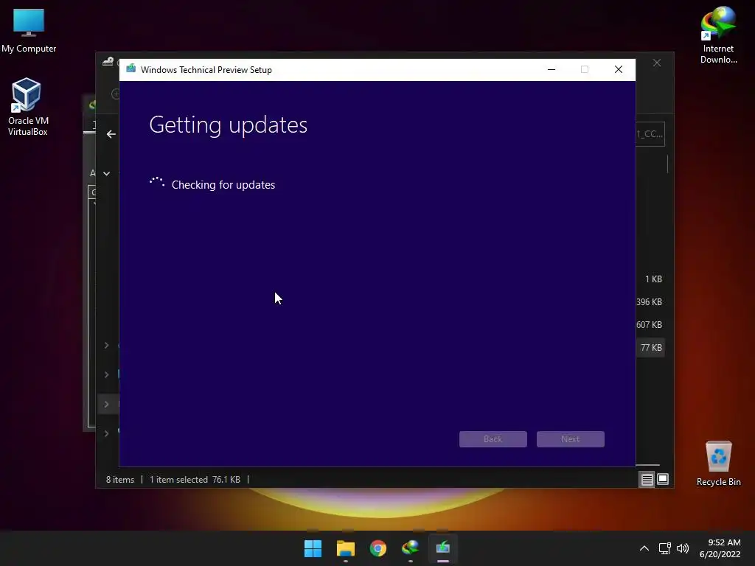Close the File Explorer window behind

pyautogui.click(x=657, y=63)
